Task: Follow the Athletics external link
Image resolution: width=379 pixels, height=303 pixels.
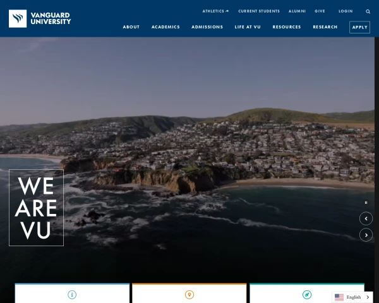Action: [215, 11]
